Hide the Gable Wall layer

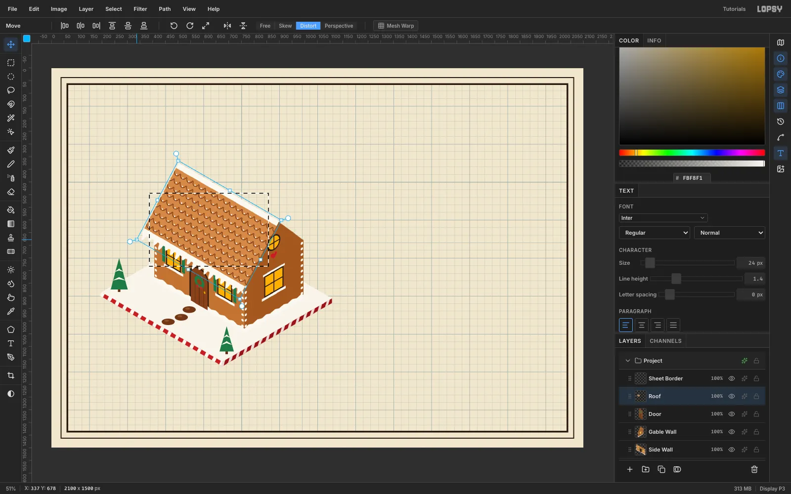[x=732, y=432]
